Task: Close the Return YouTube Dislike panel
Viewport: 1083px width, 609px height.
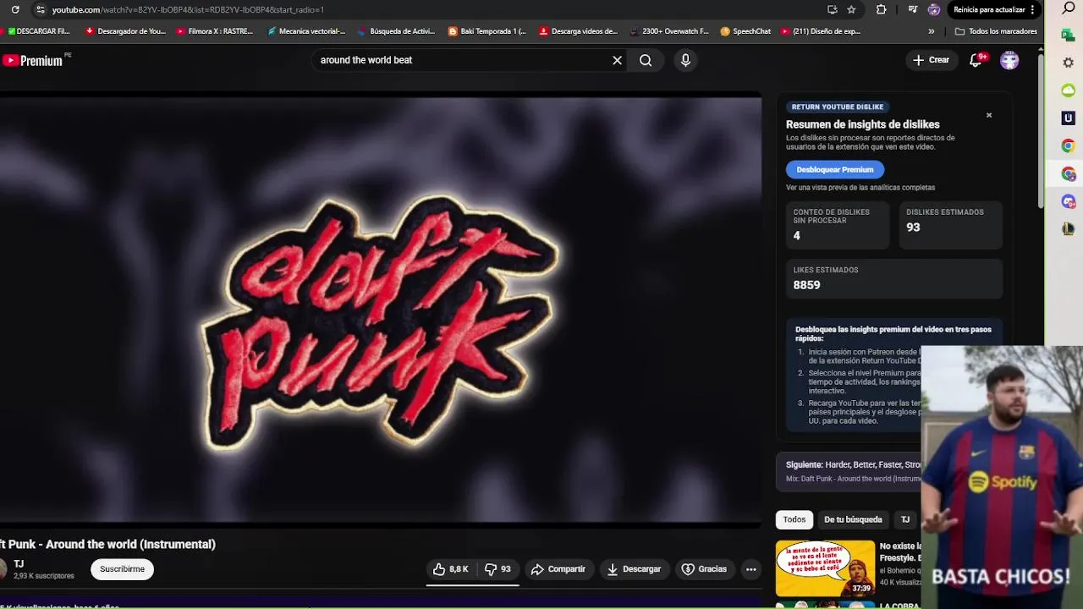Action: (x=989, y=115)
